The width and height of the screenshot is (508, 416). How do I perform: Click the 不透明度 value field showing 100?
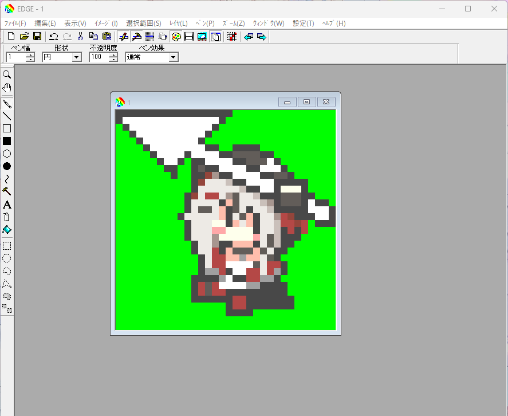pos(99,57)
